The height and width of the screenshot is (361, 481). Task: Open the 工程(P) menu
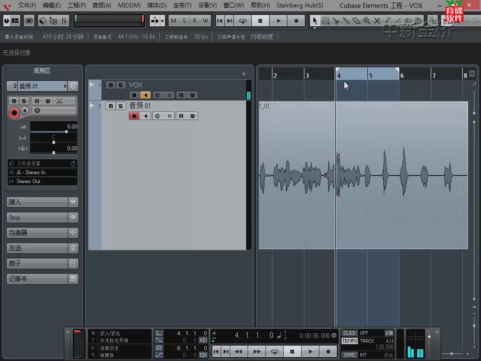[x=77, y=6]
